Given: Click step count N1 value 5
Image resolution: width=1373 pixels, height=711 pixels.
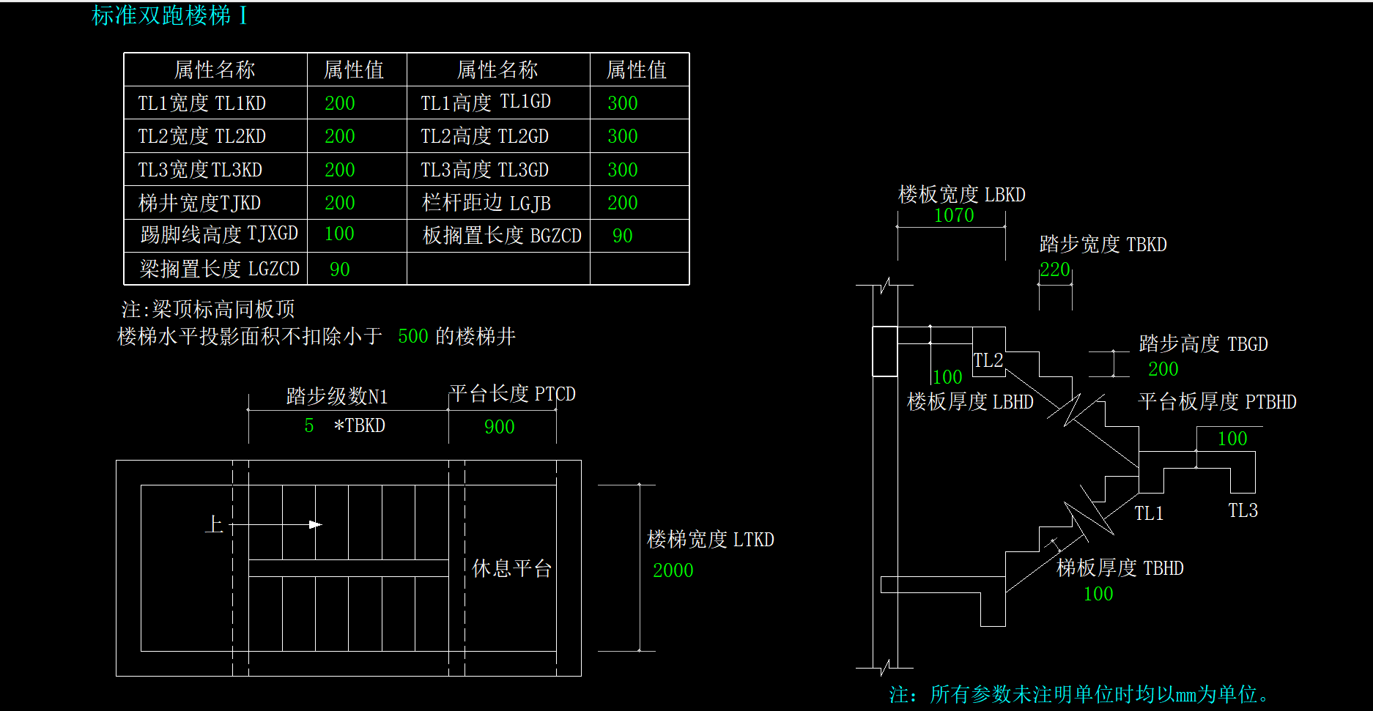Looking at the screenshot, I should 309,425.
